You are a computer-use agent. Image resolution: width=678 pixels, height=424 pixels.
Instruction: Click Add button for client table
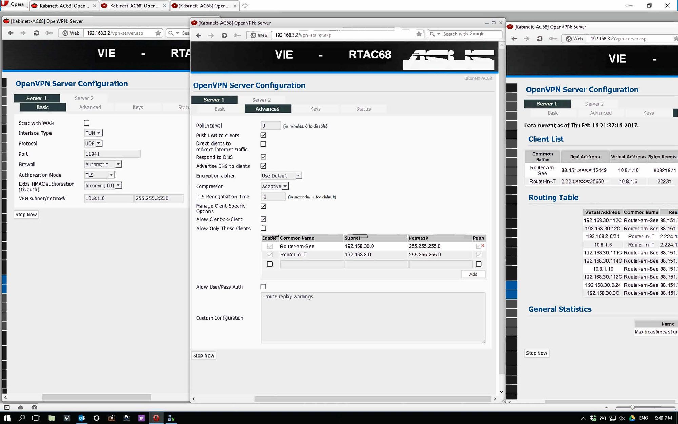point(473,274)
